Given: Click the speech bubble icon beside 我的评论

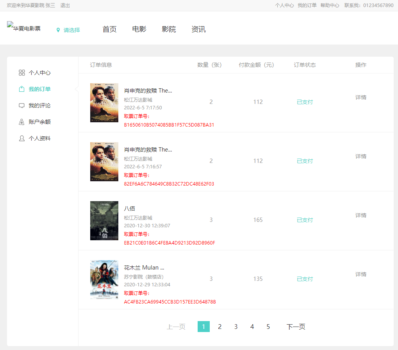Looking at the screenshot, I should click(22, 105).
